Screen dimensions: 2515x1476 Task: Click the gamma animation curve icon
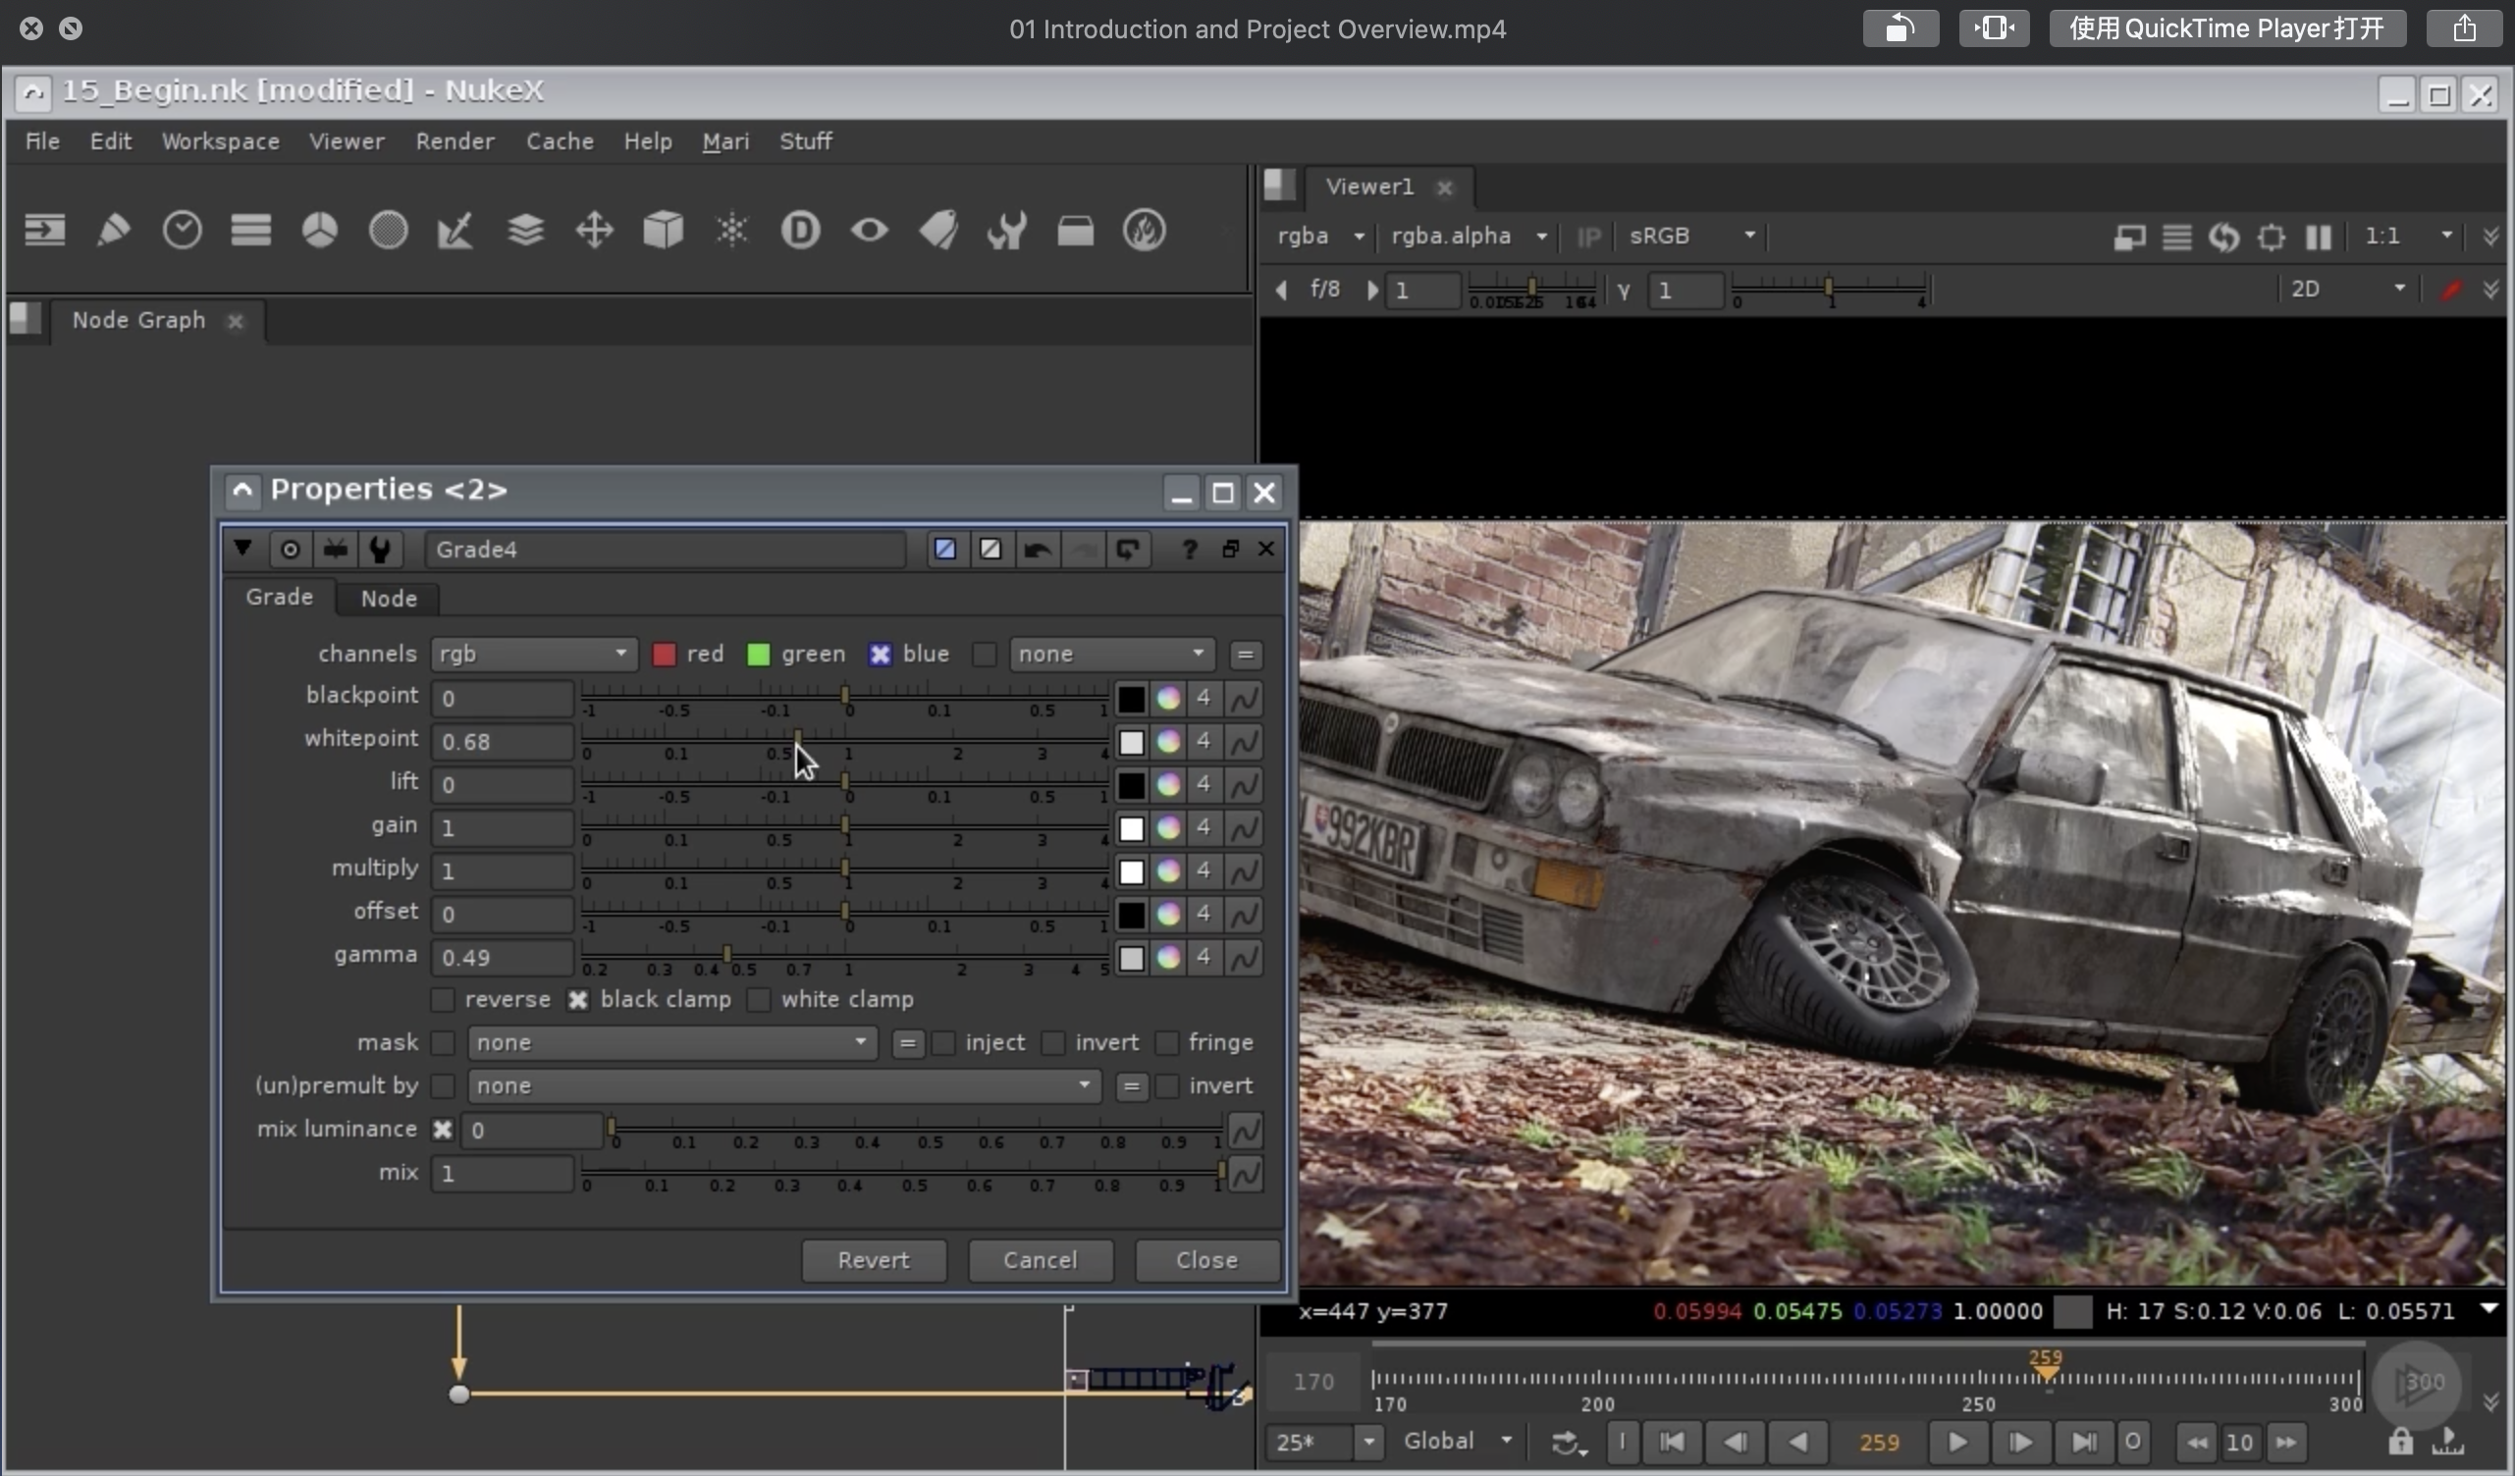[x=1244, y=958]
